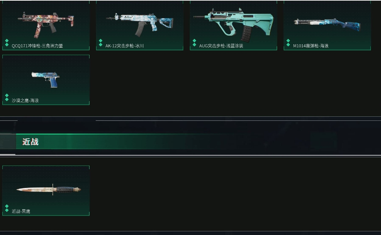Click the AK-12突击步枪-冰川 label
This screenshot has height=235, width=381.
(x=124, y=46)
